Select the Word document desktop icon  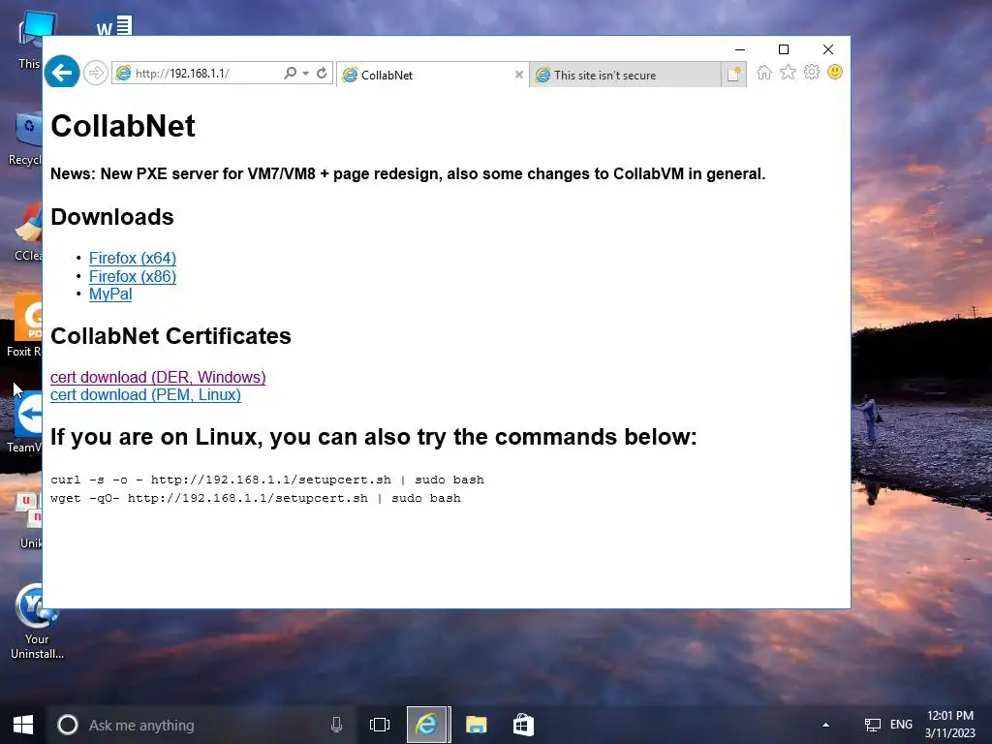click(114, 25)
